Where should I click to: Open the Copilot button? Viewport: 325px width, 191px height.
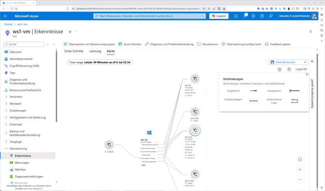click(x=219, y=16)
